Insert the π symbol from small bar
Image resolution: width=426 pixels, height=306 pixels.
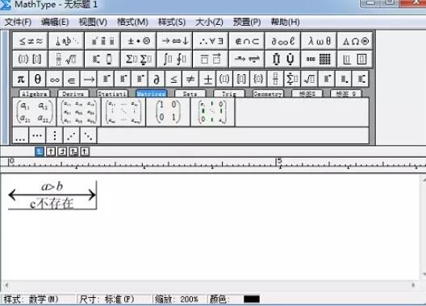pyautogui.click(x=21, y=79)
